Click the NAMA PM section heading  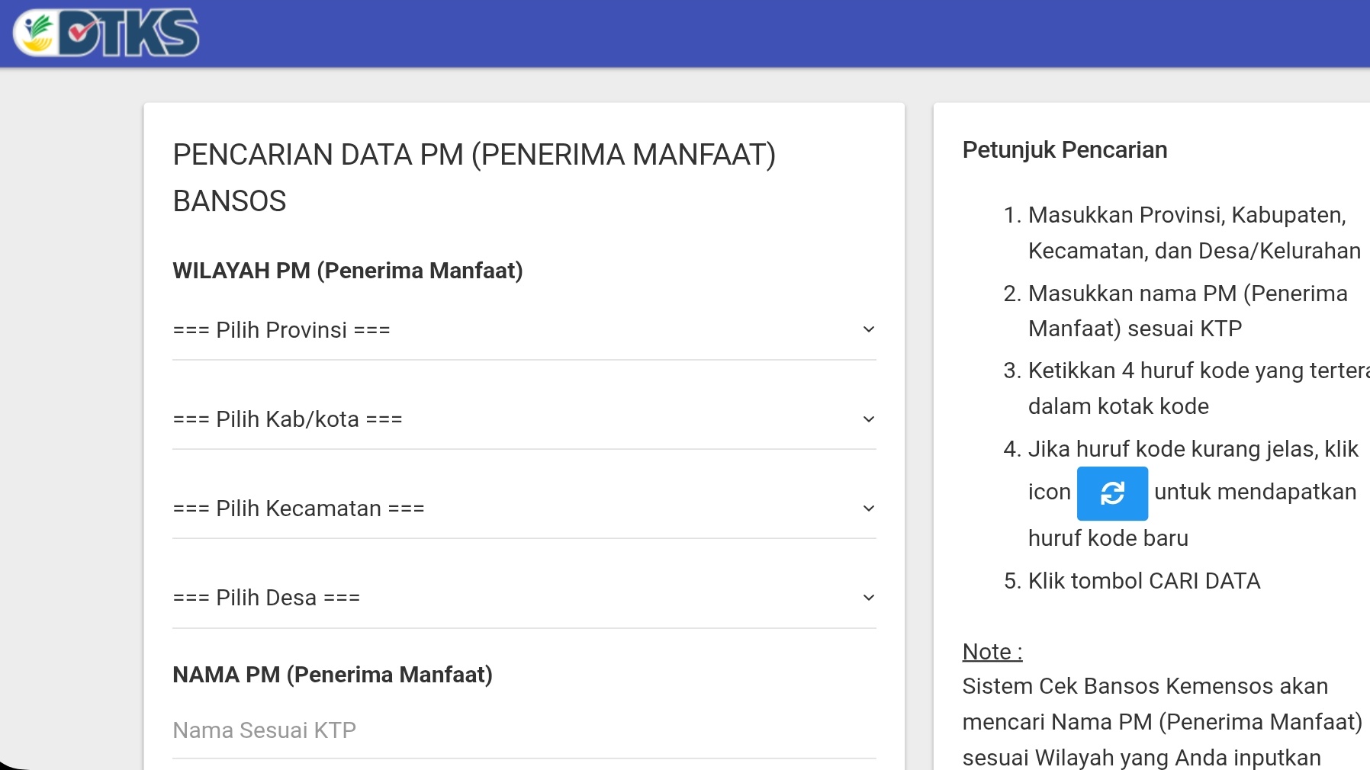coord(332,675)
